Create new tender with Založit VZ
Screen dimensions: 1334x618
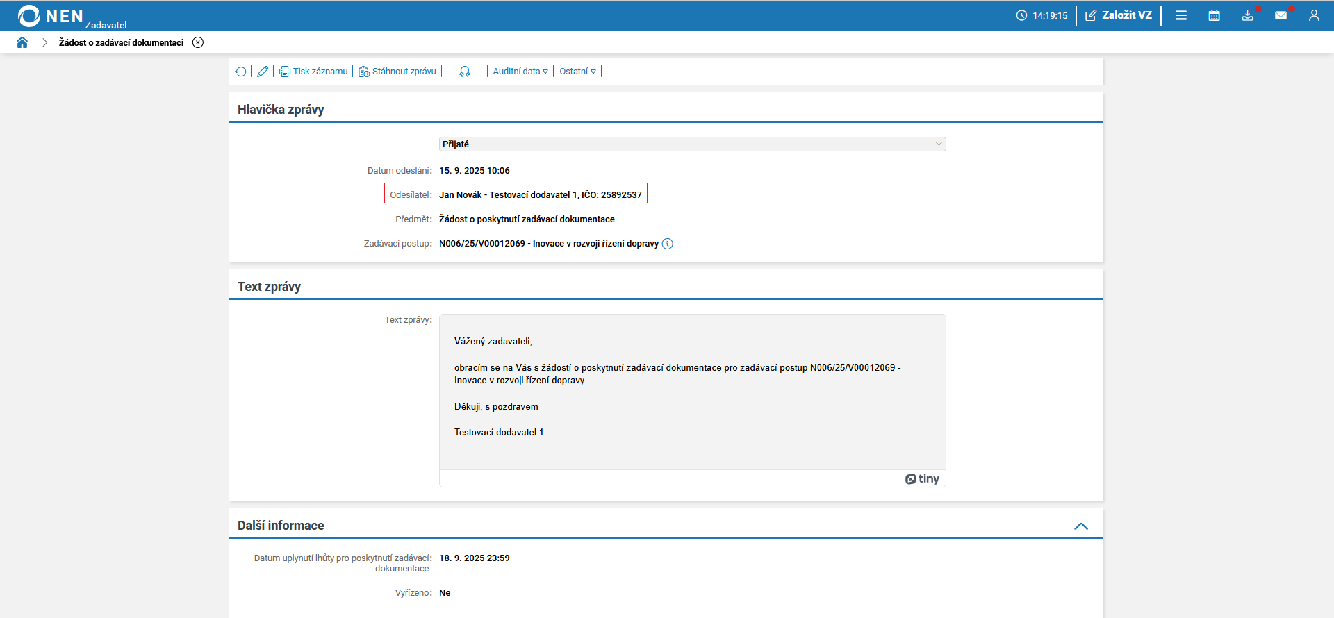coord(1119,15)
